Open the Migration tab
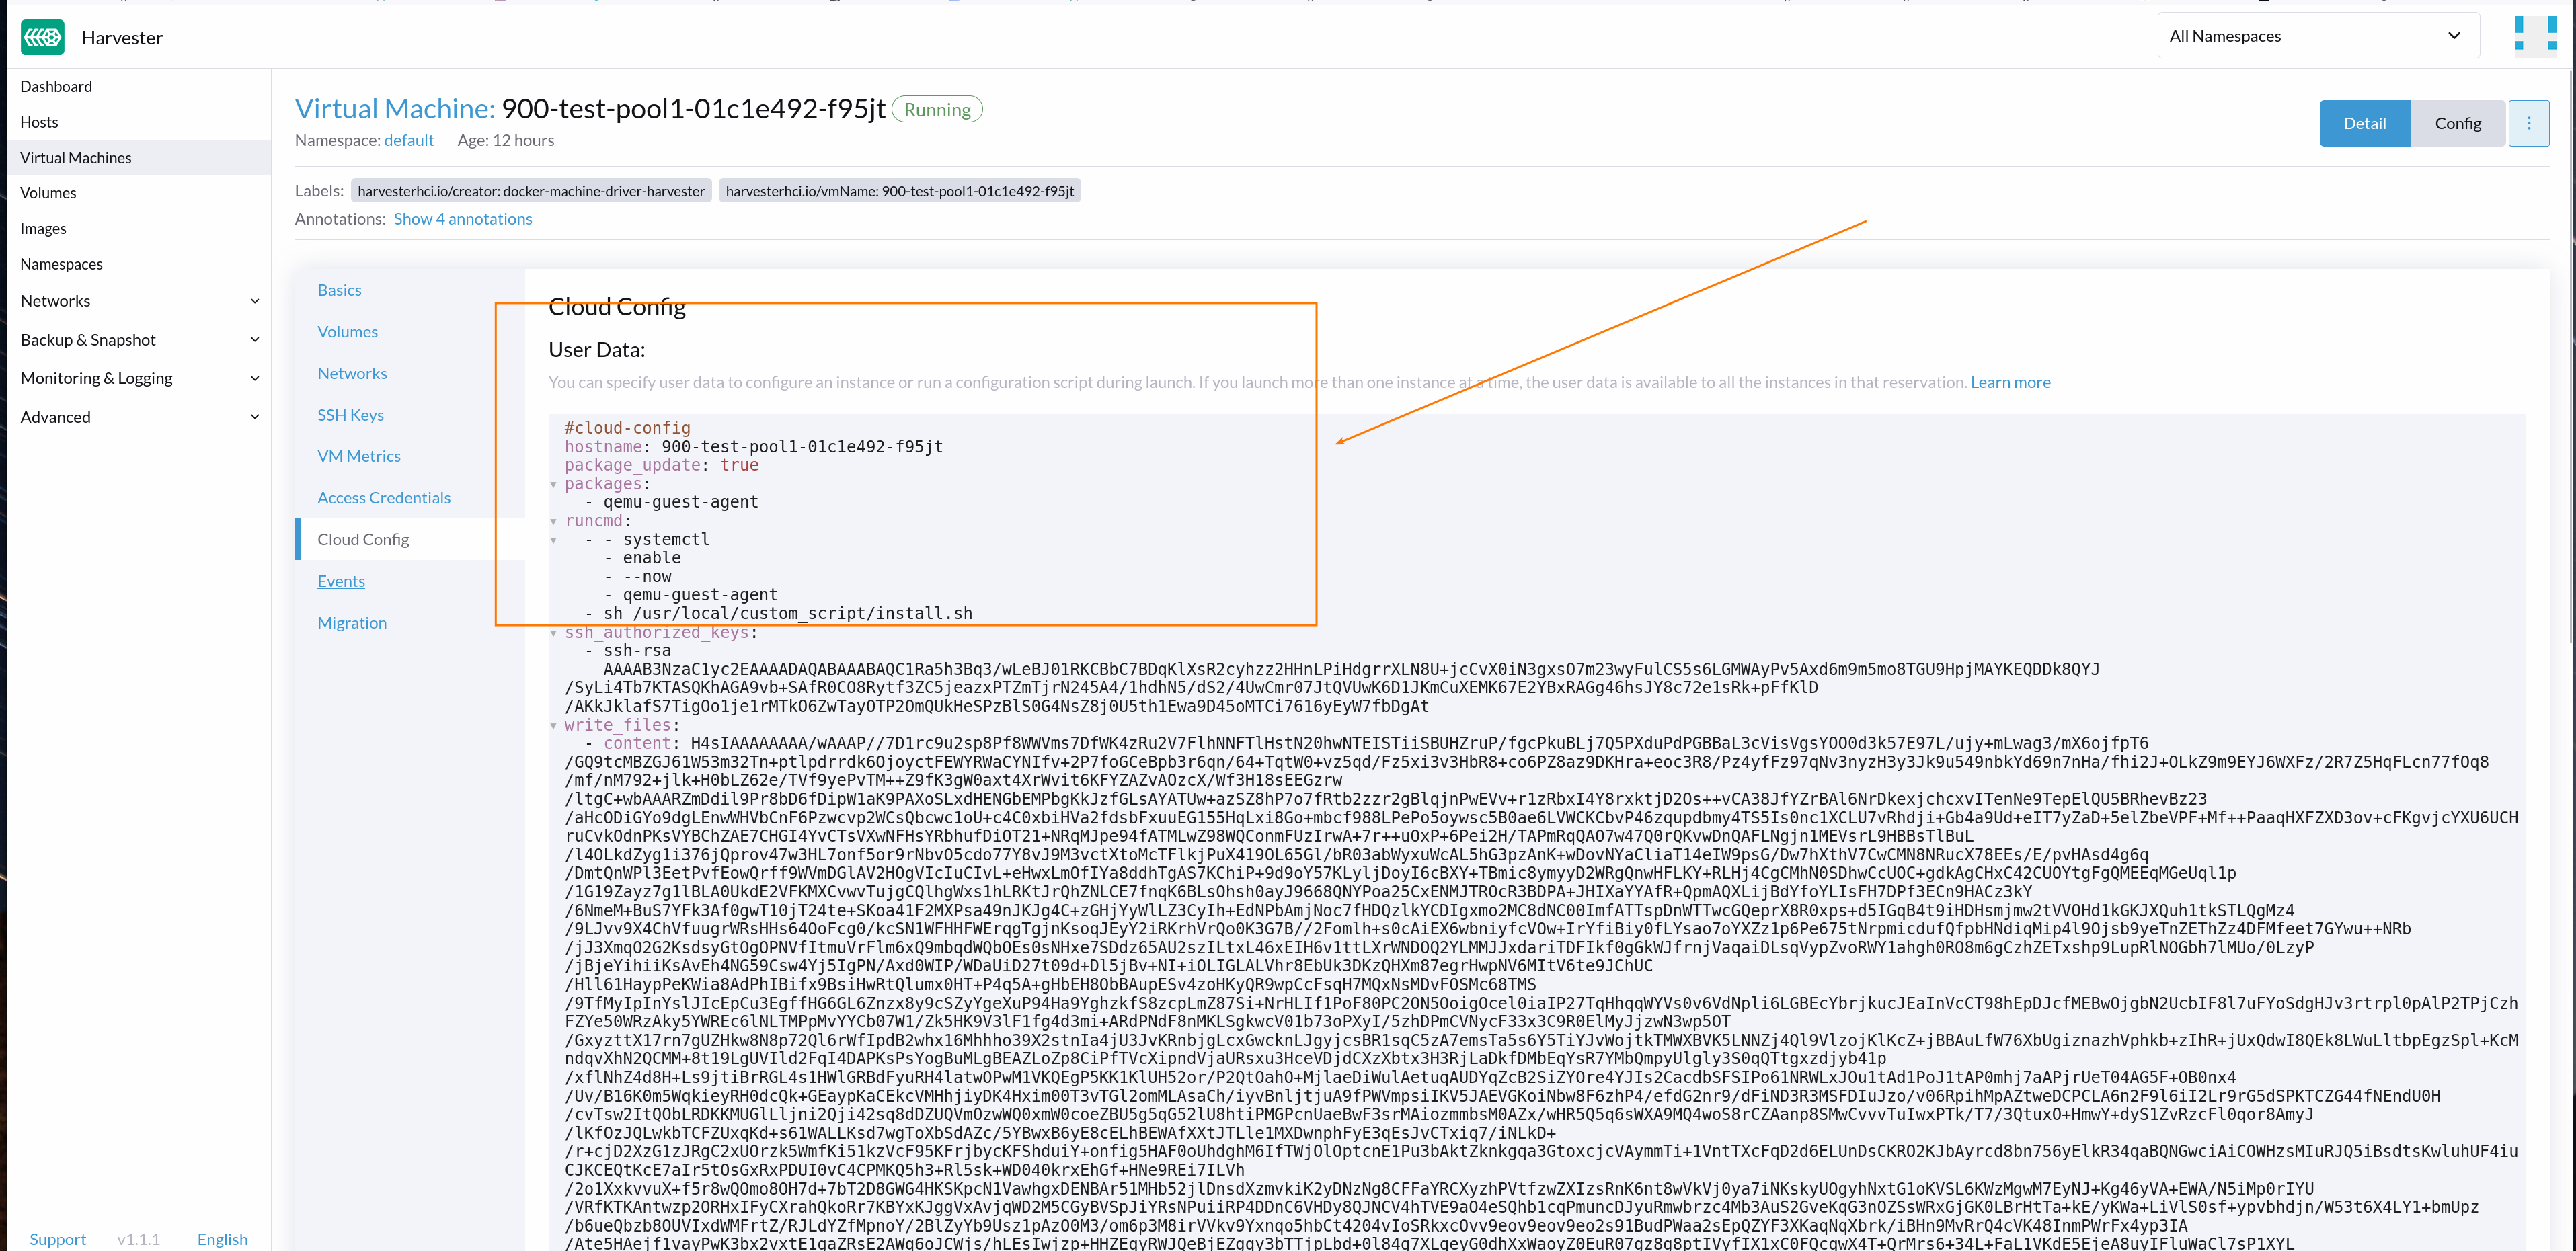2576x1251 pixels. click(x=352, y=622)
